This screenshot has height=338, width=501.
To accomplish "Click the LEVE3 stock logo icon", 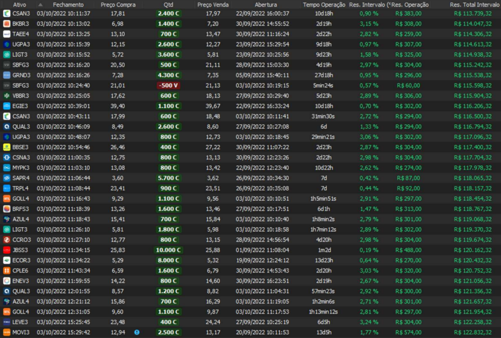I will (x=7, y=322).
